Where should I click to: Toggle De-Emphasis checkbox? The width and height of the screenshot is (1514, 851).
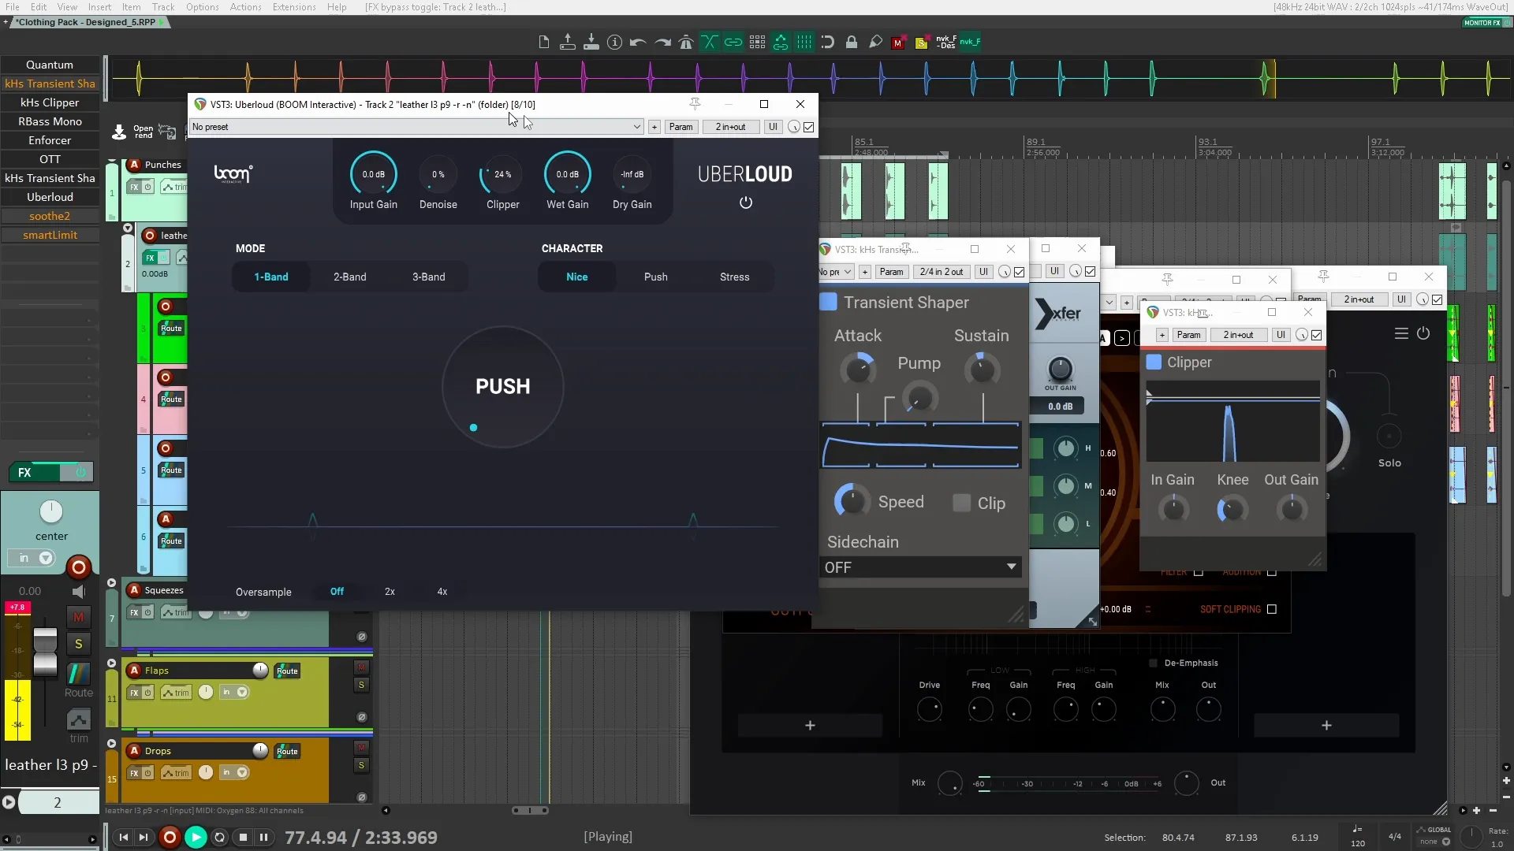(1154, 663)
